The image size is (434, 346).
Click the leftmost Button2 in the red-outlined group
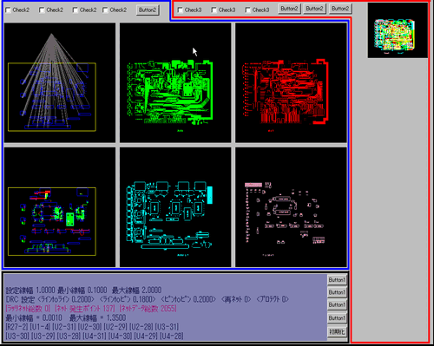coord(289,9)
